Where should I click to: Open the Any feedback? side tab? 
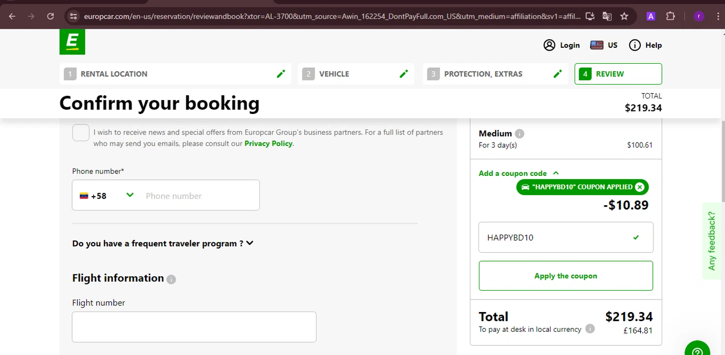tap(711, 241)
